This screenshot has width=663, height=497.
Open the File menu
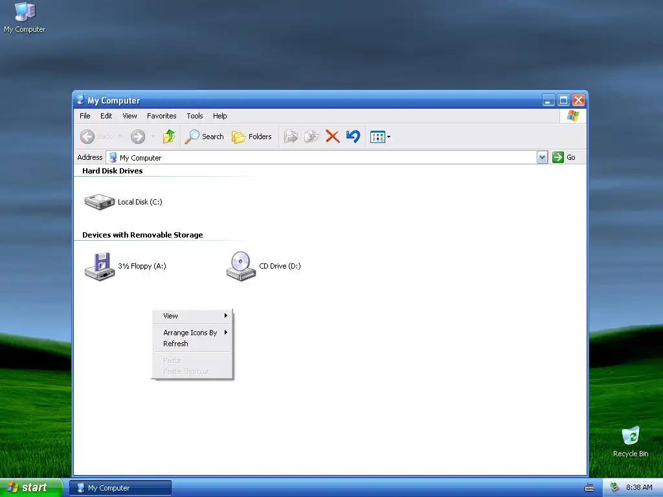(x=85, y=116)
